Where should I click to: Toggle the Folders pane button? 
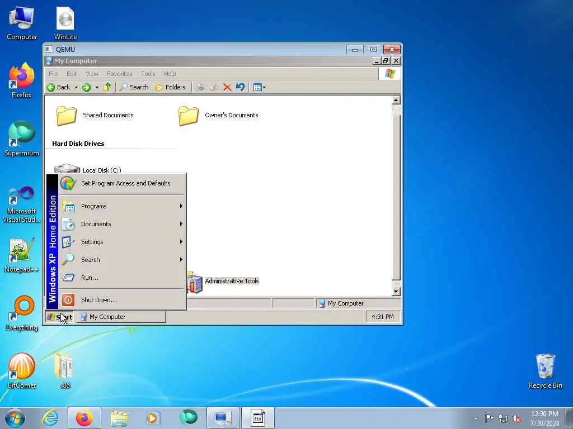[x=170, y=87]
